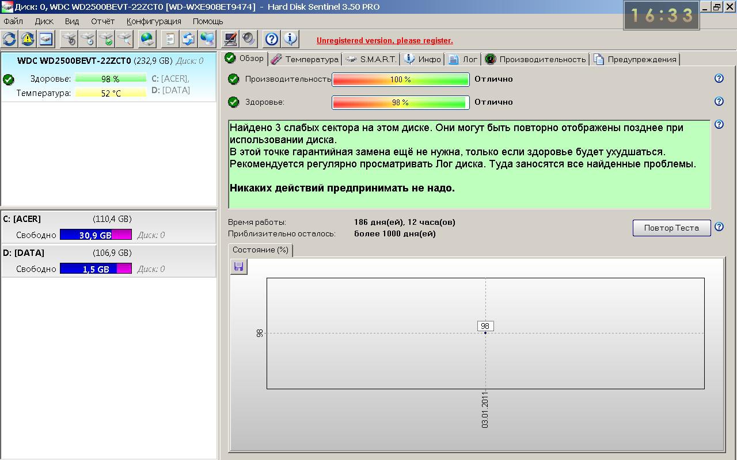Click the globe-with-monitor network icon
This screenshot has width=737, height=460.
207,39
